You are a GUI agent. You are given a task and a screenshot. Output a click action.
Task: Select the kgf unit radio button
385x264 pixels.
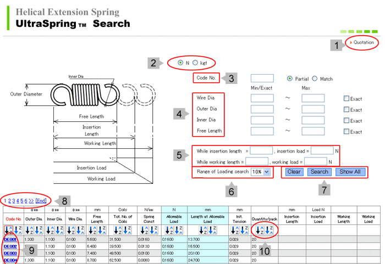[195, 63]
